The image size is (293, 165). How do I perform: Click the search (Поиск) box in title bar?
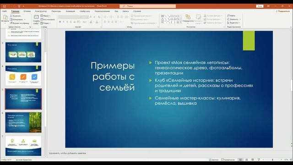point(147,6)
